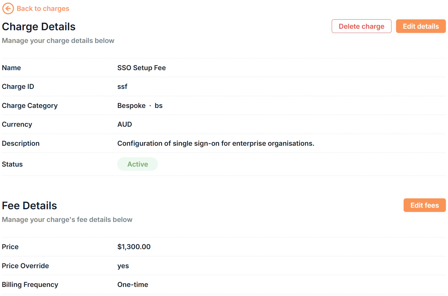Click the Edit fees button

424,205
